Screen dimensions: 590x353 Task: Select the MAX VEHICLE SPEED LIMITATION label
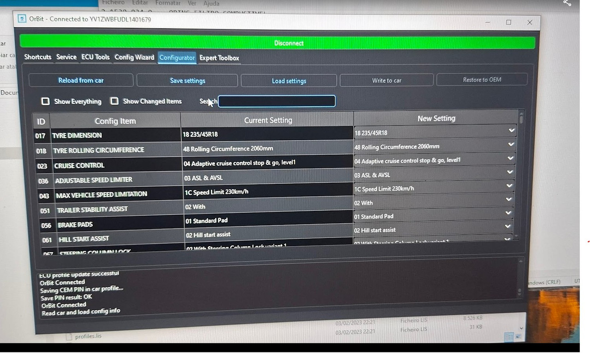[101, 195]
